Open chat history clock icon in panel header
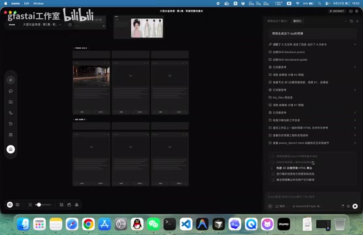This screenshot has width=363, height=235. point(351,21)
